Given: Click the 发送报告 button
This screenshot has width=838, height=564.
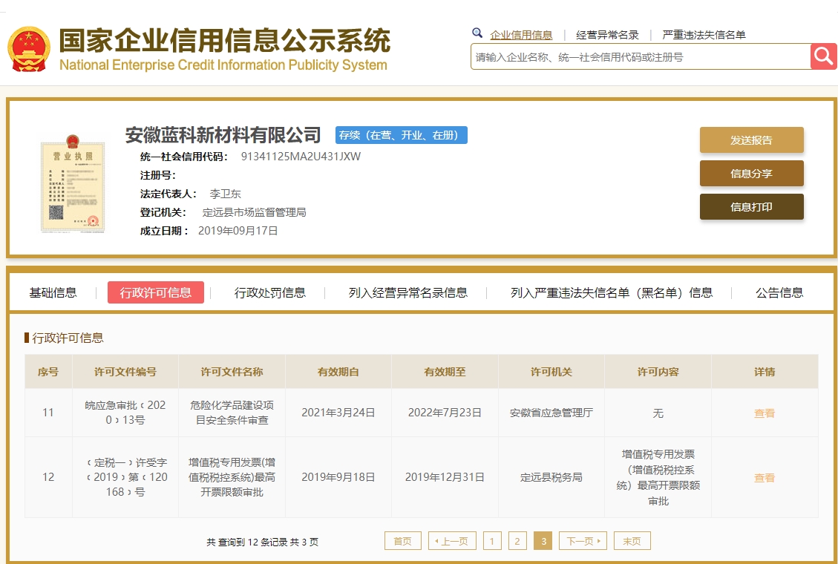Looking at the screenshot, I should pos(751,140).
